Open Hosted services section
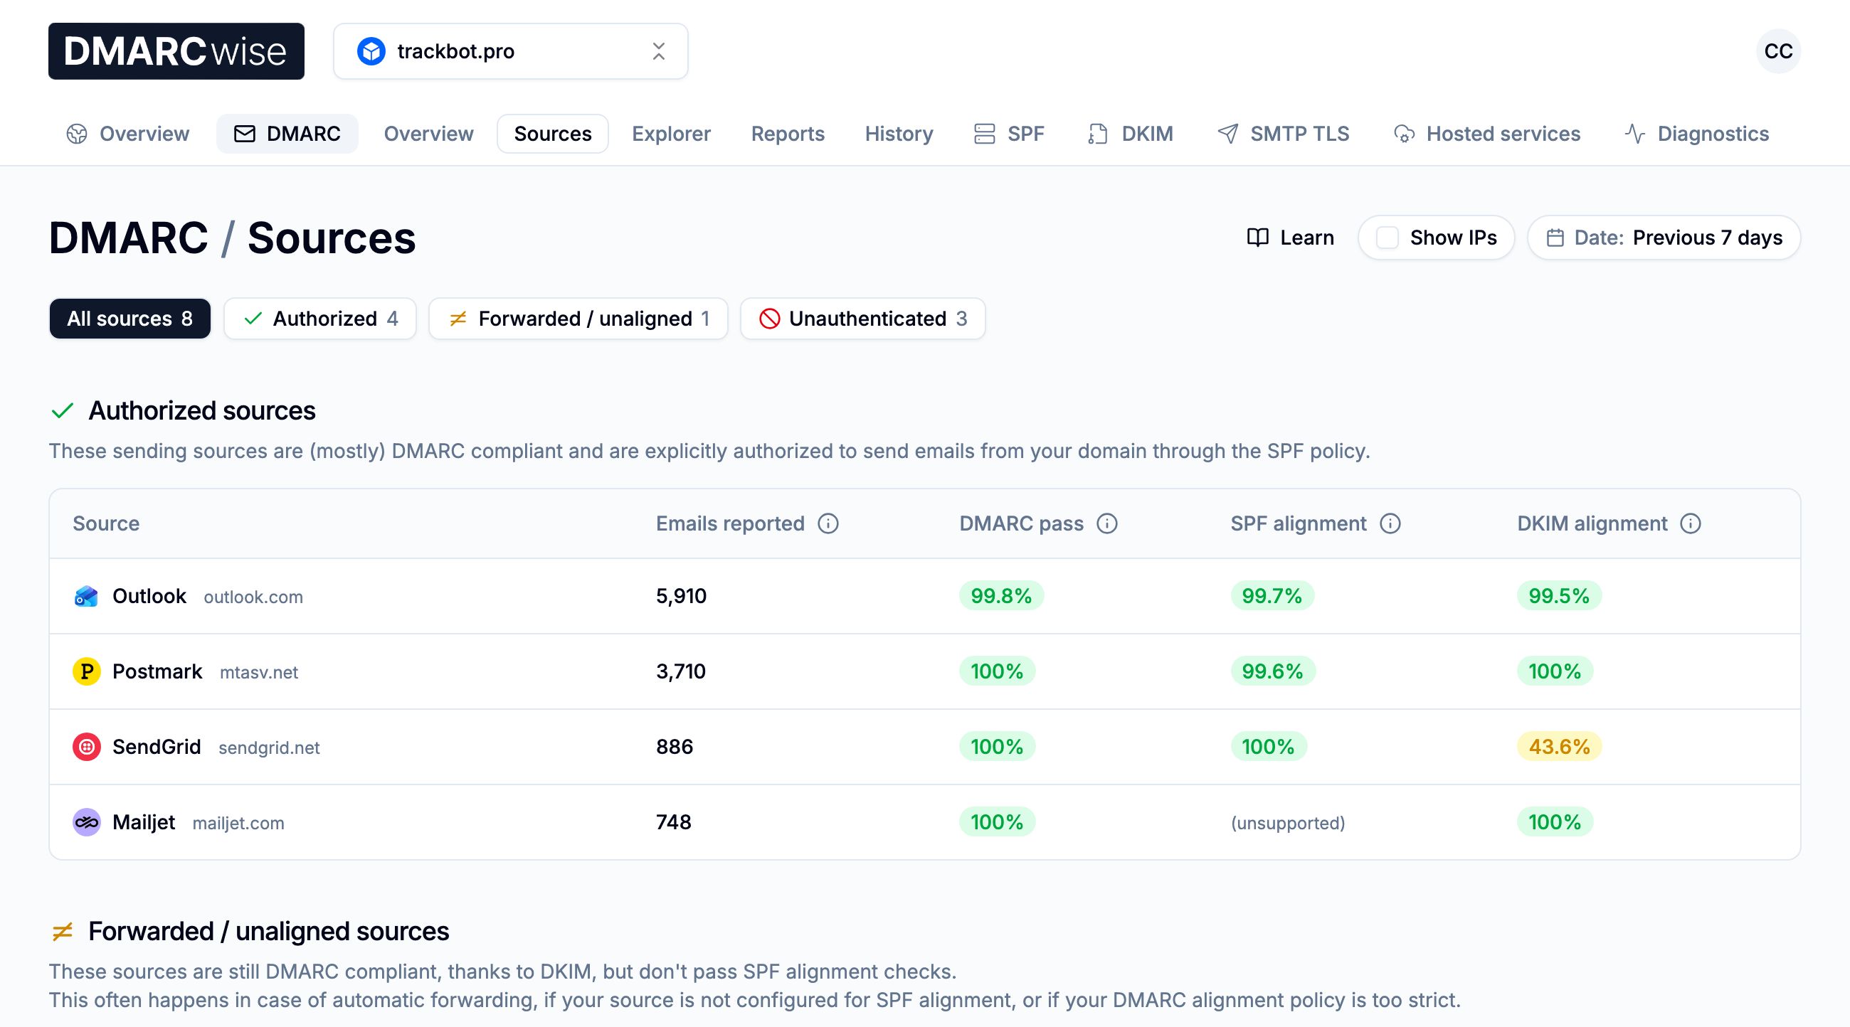This screenshot has width=1850, height=1027. click(1486, 134)
